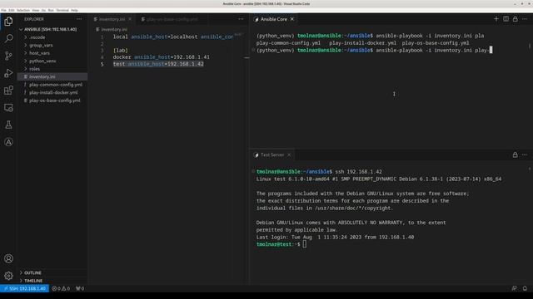Open the Testing flask view

(8, 125)
